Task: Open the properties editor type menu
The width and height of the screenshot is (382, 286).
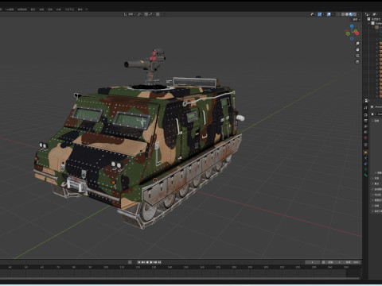Action: click(x=367, y=101)
